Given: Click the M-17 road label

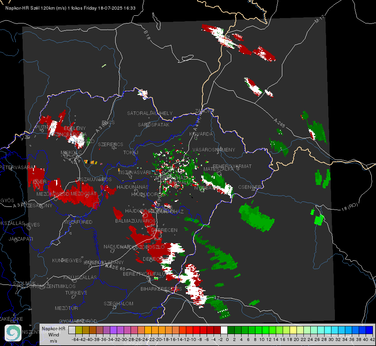Looking at the screenshot, I should coord(320,19).
